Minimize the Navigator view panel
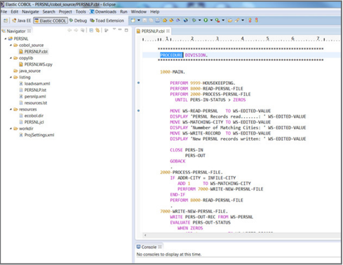The image size is (343, 265). click(120, 29)
